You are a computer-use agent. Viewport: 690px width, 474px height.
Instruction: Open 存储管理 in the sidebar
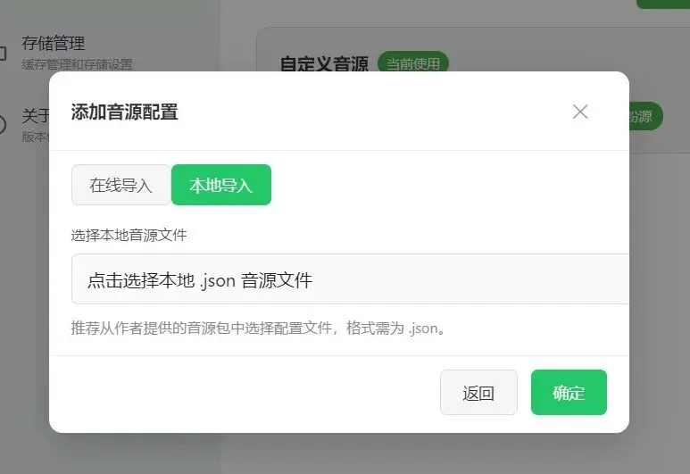pyautogui.click(x=54, y=43)
